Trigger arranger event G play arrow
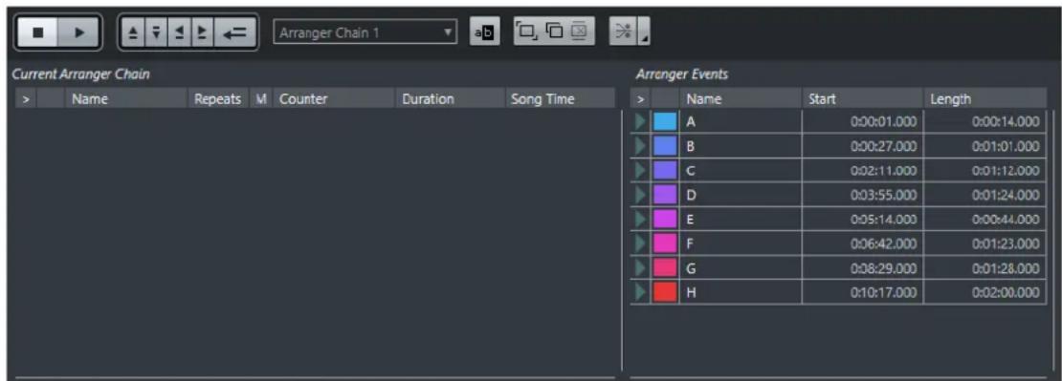 (640, 267)
